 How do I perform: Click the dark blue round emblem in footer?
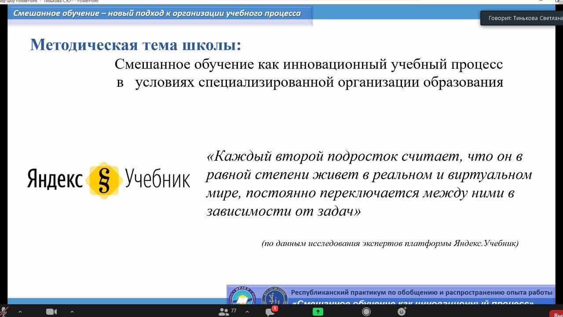(x=274, y=296)
